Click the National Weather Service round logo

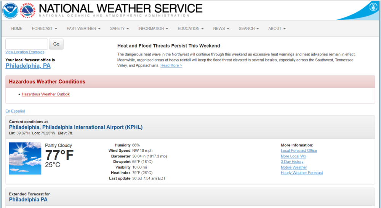(x=27, y=10)
